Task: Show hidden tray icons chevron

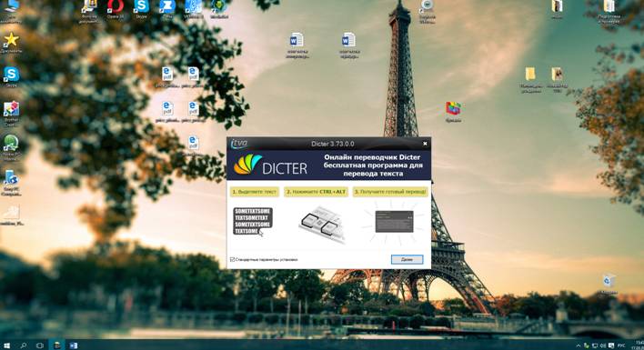Action: click(x=579, y=345)
